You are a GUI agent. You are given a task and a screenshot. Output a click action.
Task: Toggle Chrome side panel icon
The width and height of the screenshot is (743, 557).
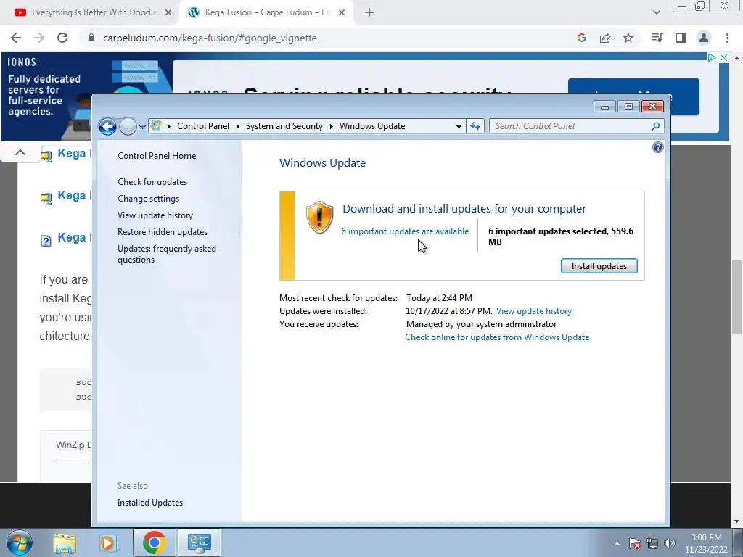[681, 38]
